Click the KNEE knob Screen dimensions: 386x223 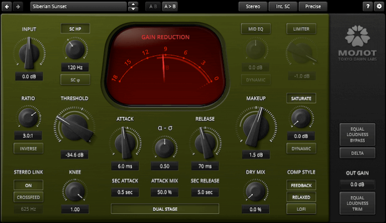point(74,191)
